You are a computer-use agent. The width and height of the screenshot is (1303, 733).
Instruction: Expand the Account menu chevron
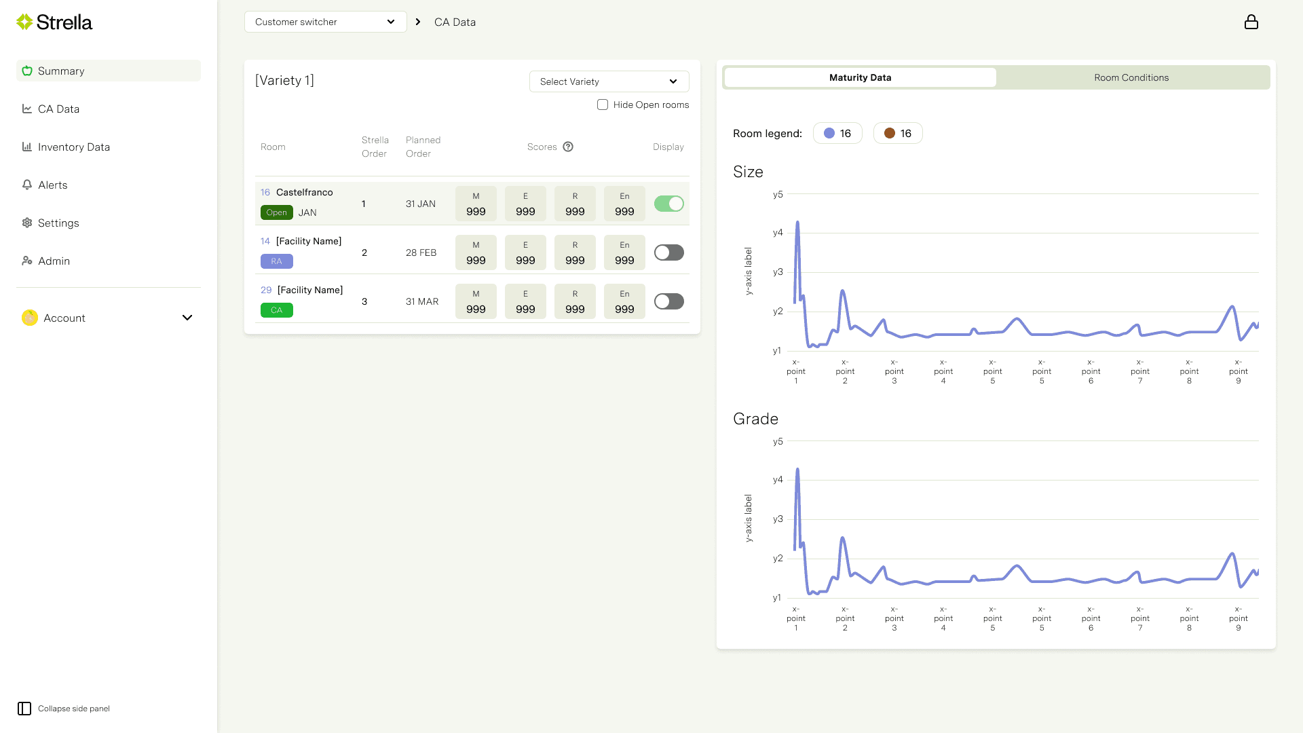tap(187, 318)
